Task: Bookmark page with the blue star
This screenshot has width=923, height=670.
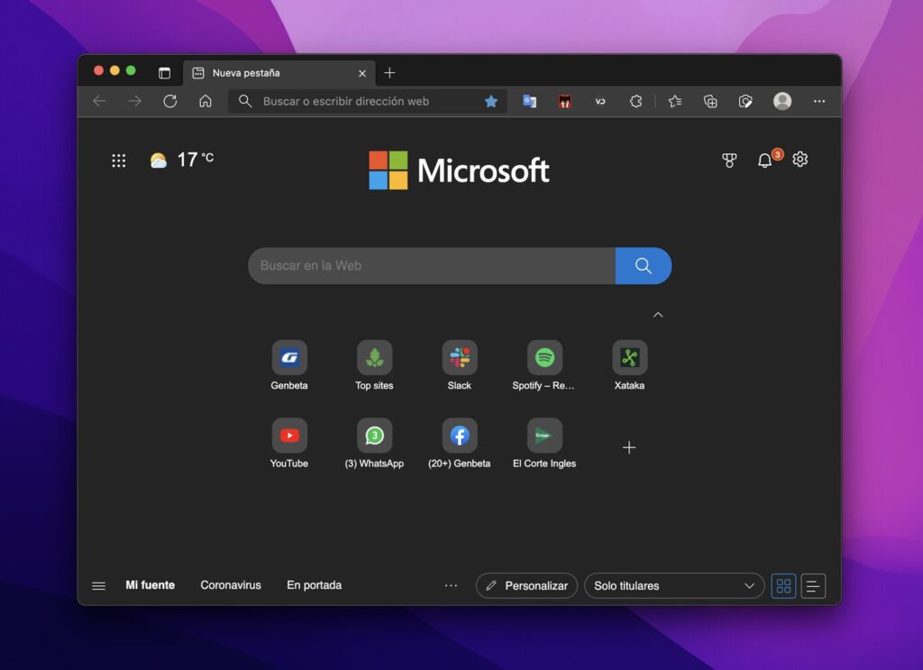Action: click(491, 101)
